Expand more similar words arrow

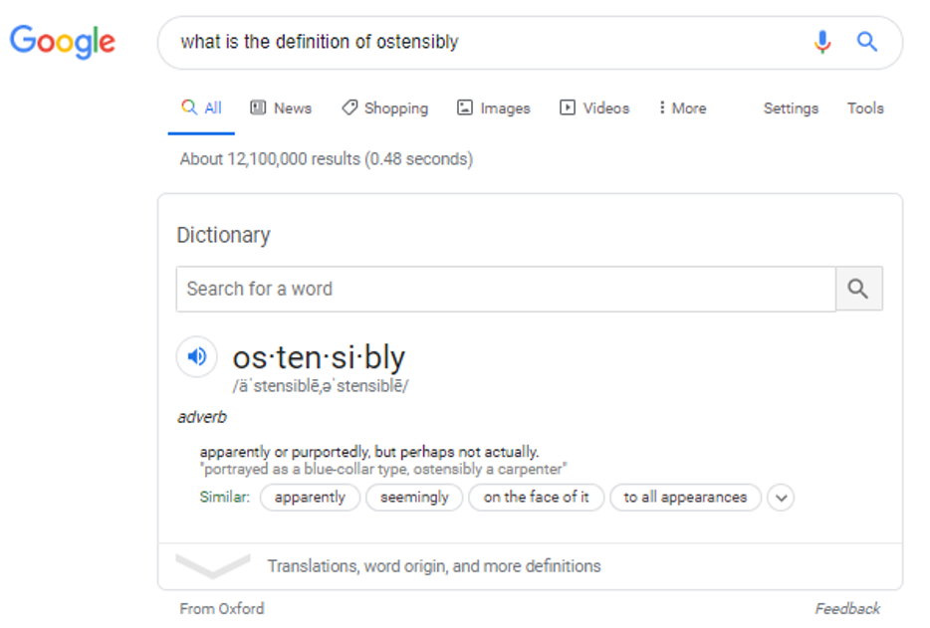(781, 497)
